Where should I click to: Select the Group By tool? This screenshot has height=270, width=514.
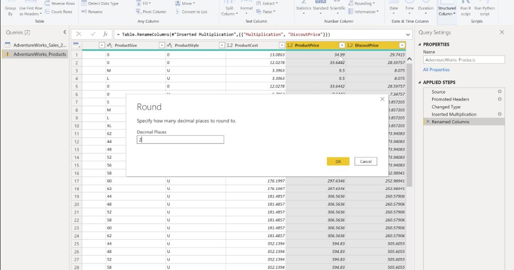tap(10, 8)
